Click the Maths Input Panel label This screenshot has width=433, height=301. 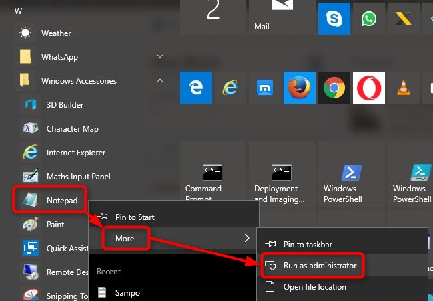coord(79,177)
